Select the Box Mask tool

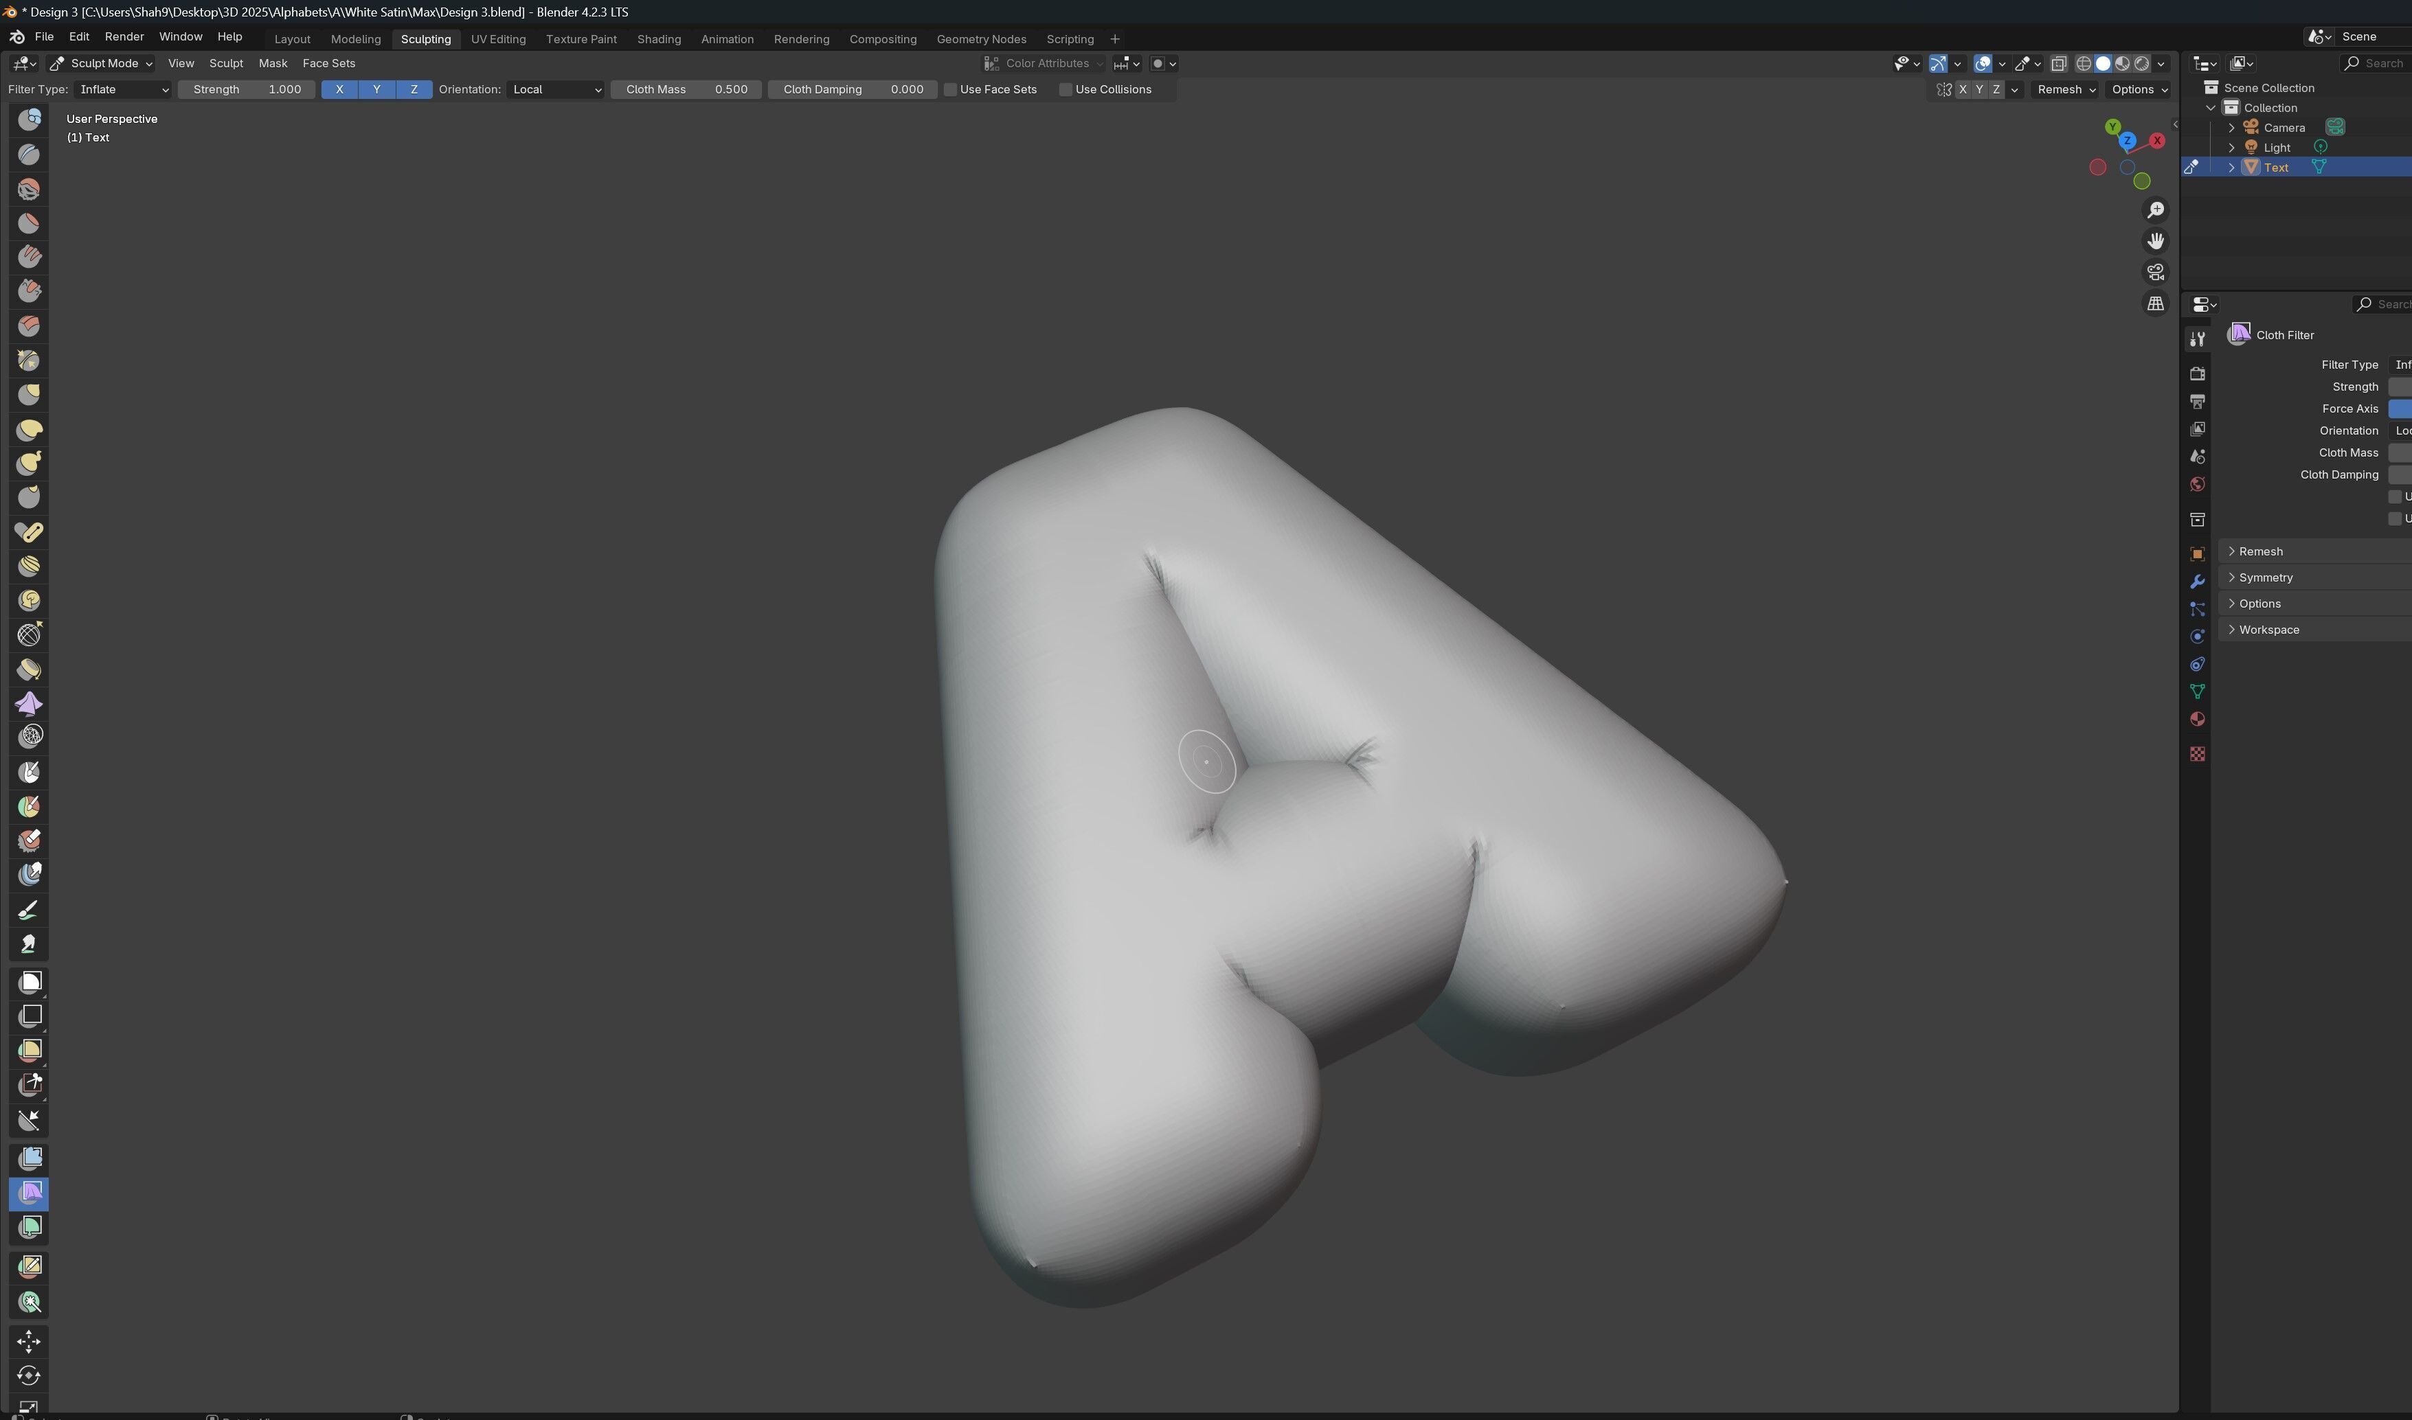click(29, 983)
